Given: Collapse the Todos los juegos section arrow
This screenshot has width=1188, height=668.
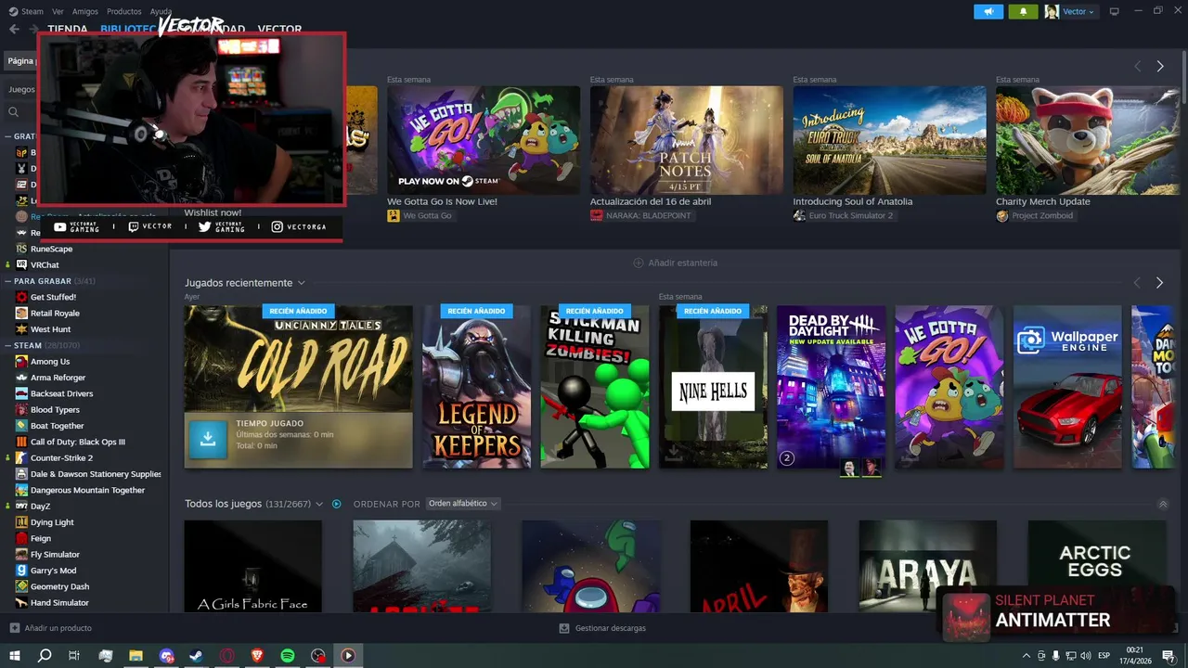Looking at the screenshot, I should (x=1163, y=504).
